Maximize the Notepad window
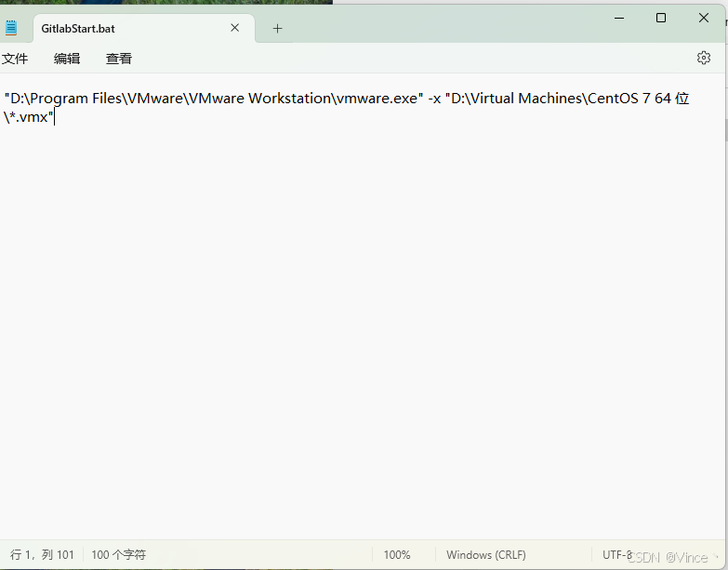The image size is (728, 570). pos(661,18)
